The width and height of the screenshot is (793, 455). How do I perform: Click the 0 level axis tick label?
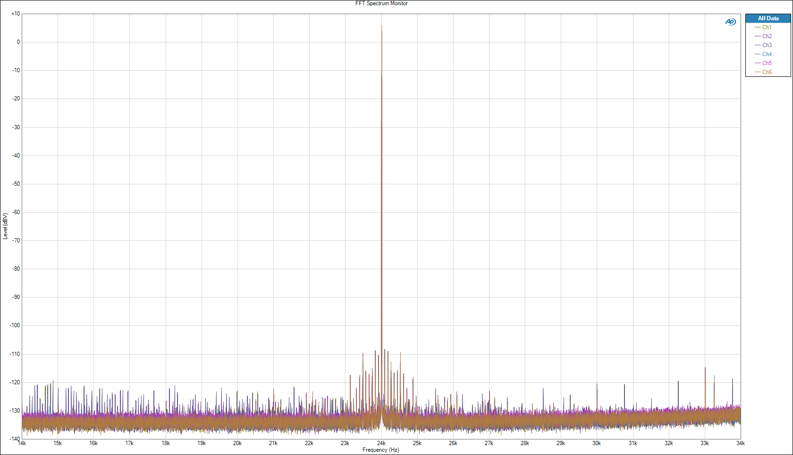coord(18,42)
